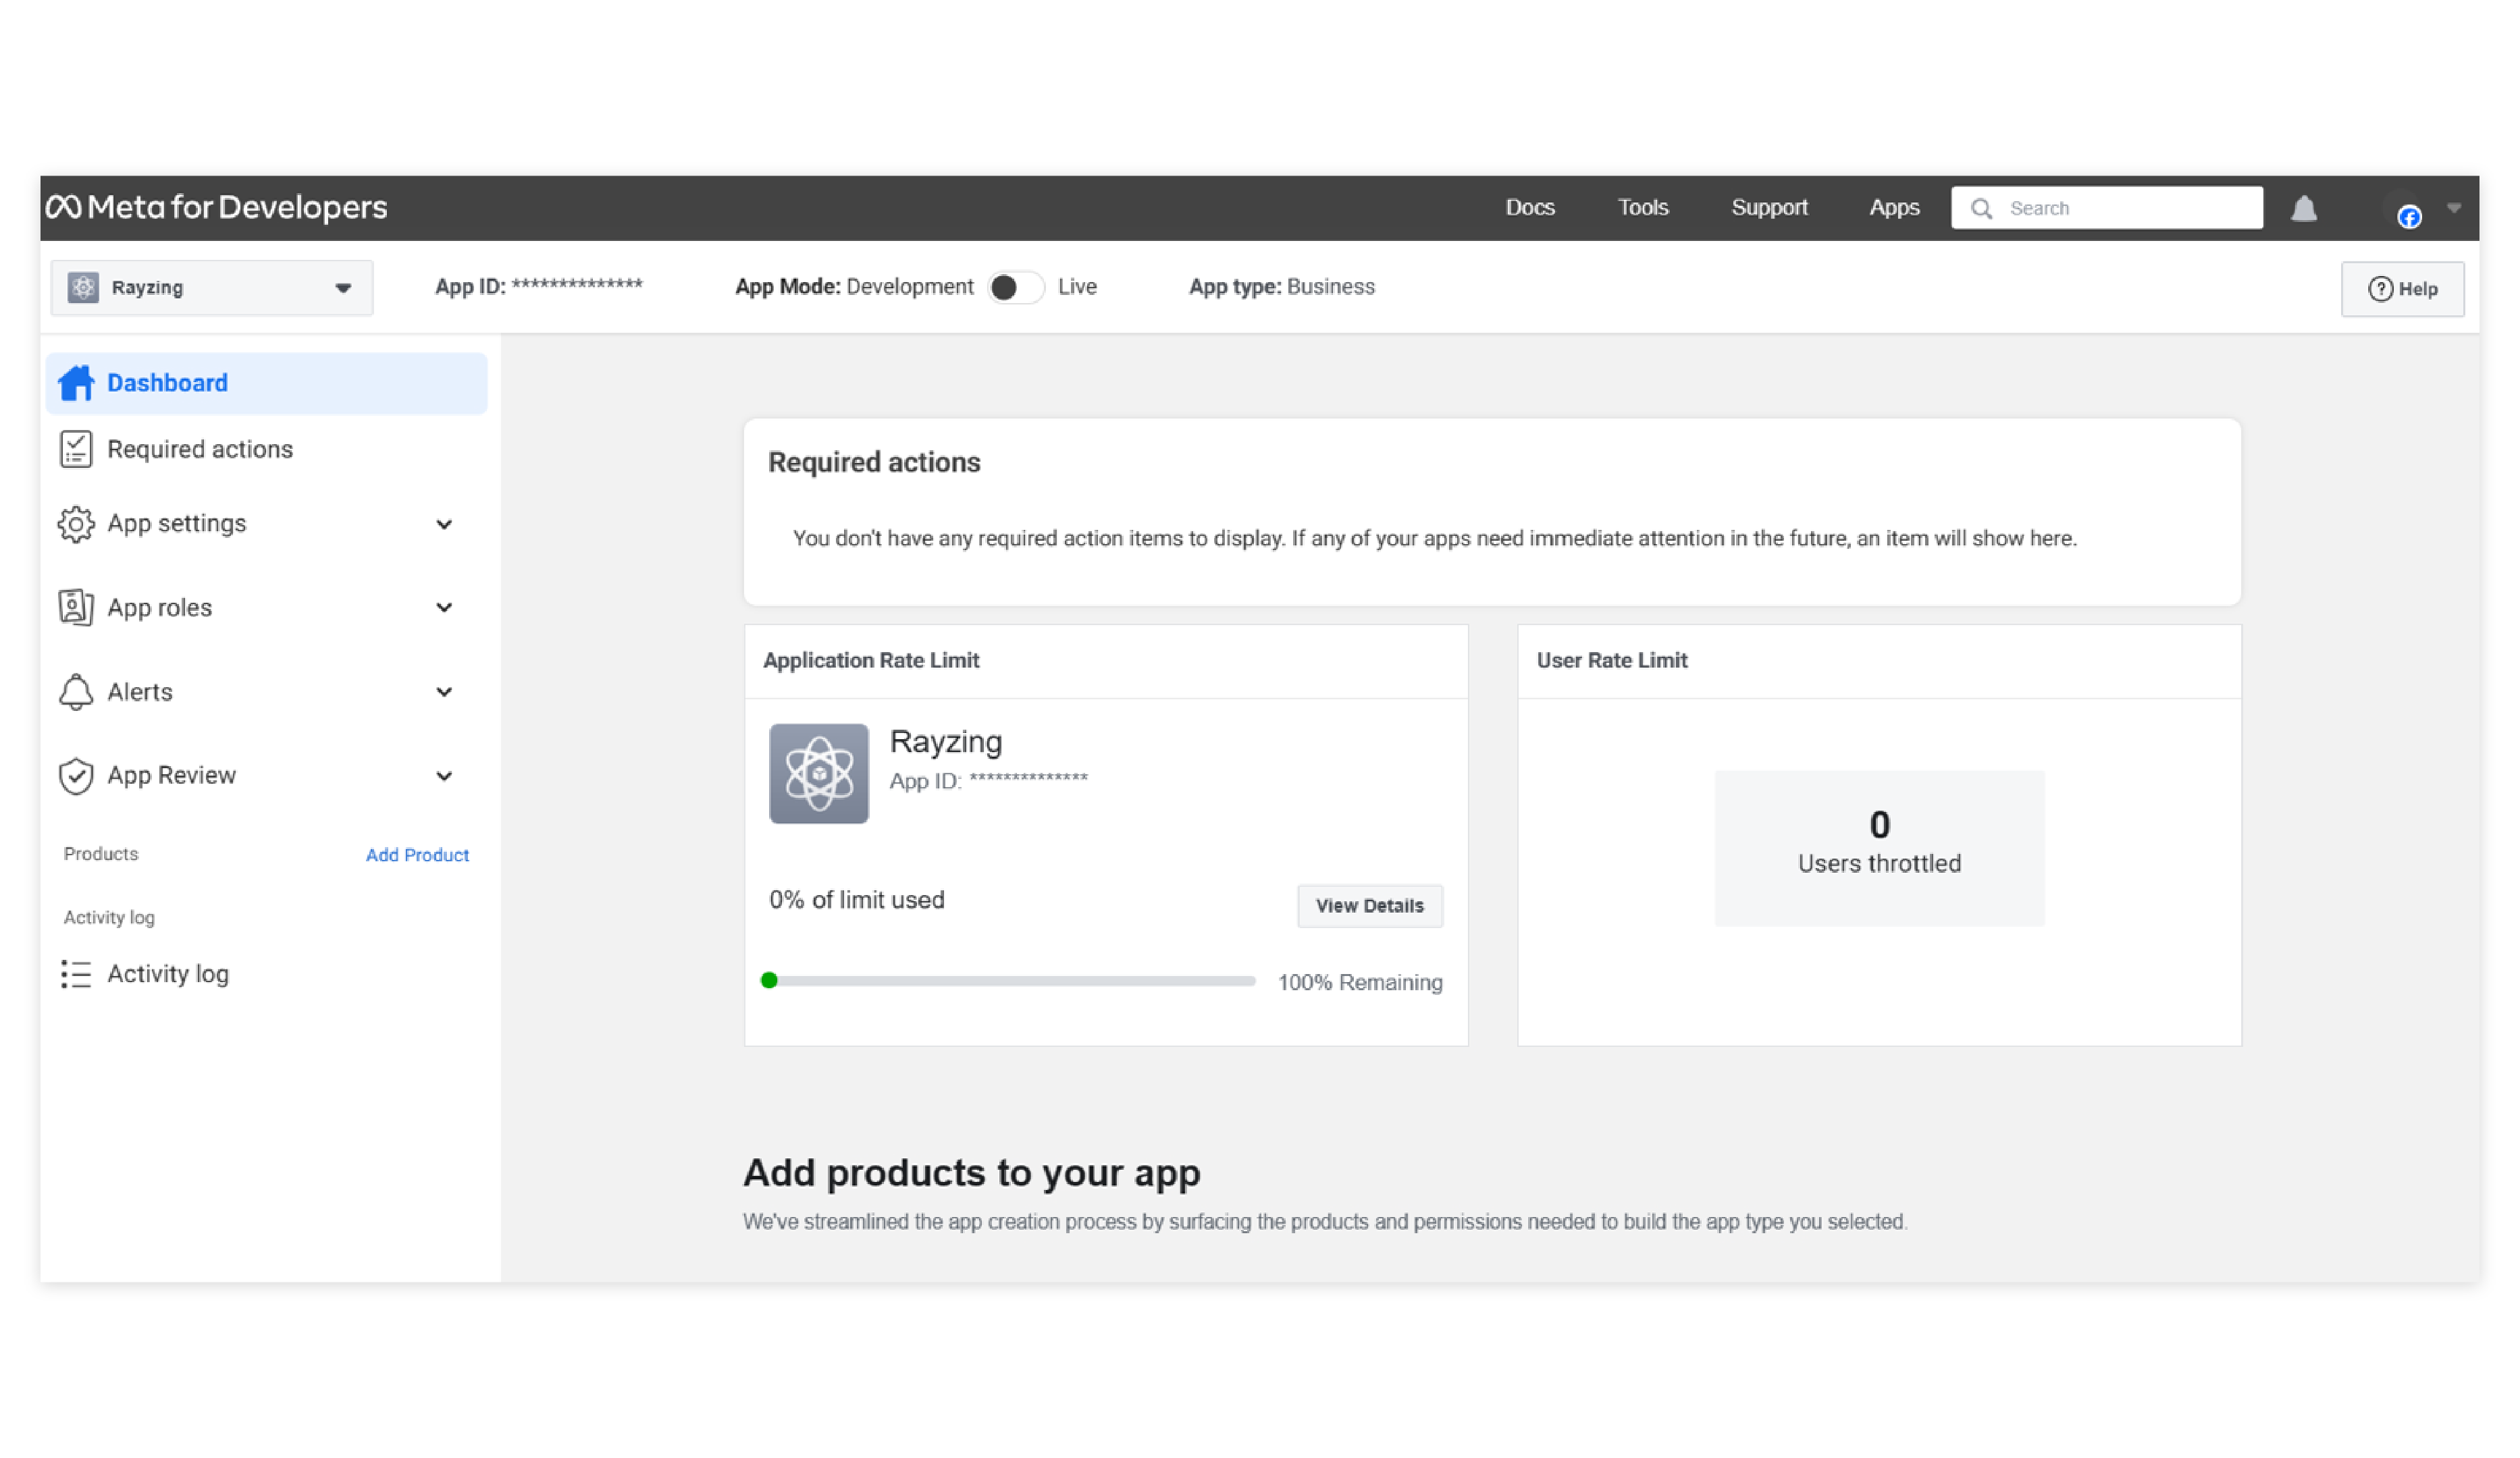Open the account menu arrow beside avatar
This screenshot has width=2520, height=1458.
click(2453, 208)
